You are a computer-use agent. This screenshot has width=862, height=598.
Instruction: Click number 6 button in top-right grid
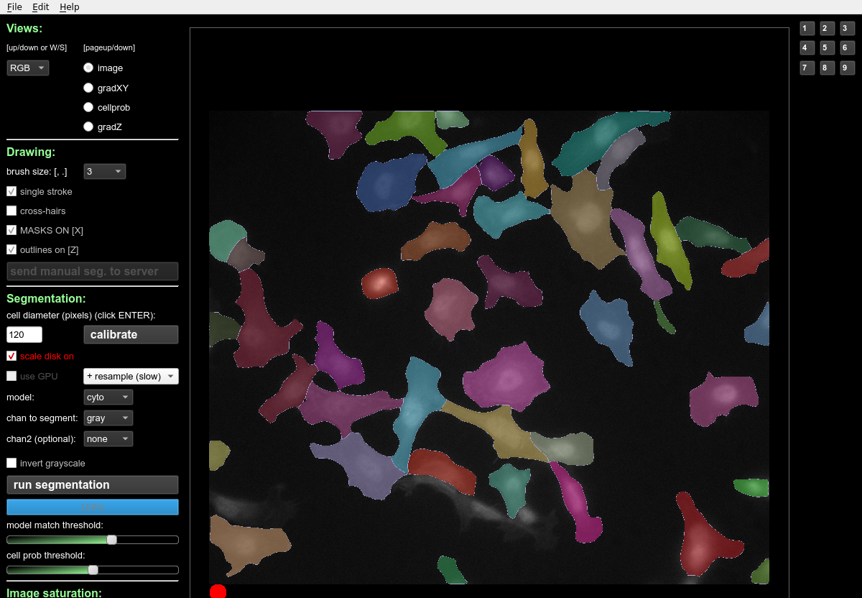point(848,48)
